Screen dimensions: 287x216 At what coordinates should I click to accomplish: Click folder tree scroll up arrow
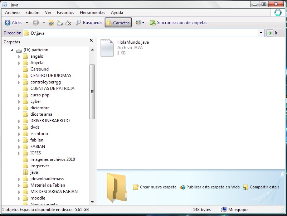tap(92, 50)
